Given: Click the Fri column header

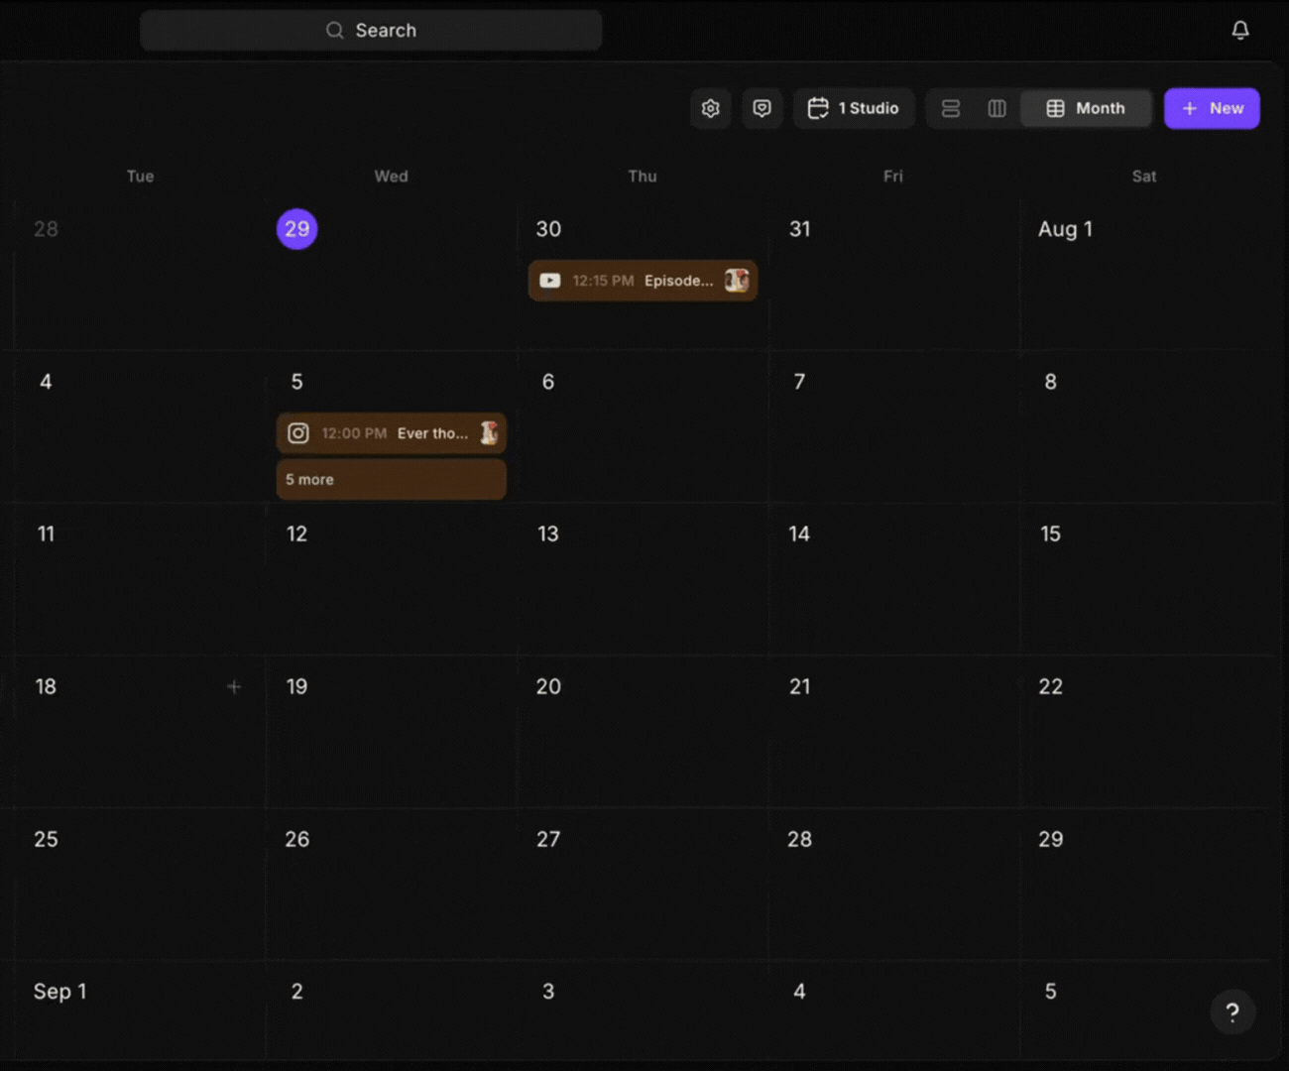Looking at the screenshot, I should pos(893,176).
